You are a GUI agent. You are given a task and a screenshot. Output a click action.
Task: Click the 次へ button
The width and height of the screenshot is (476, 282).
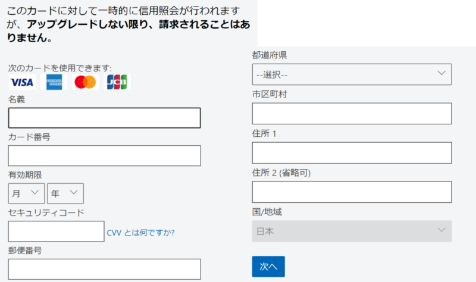click(x=268, y=267)
